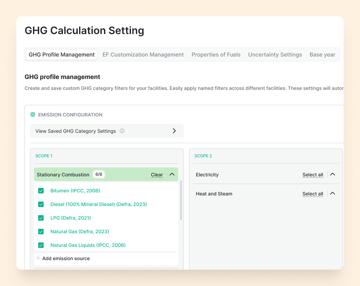The height and width of the screenshot is (286, 360).
Task: Deselect the LPG (Defra, 2021) checkbox
Action: coord(41,218)
